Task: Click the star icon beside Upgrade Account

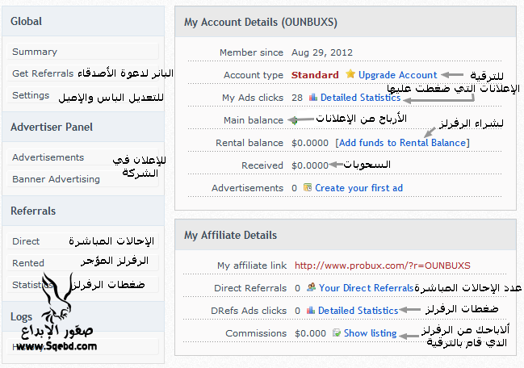Action: [350, 75]
